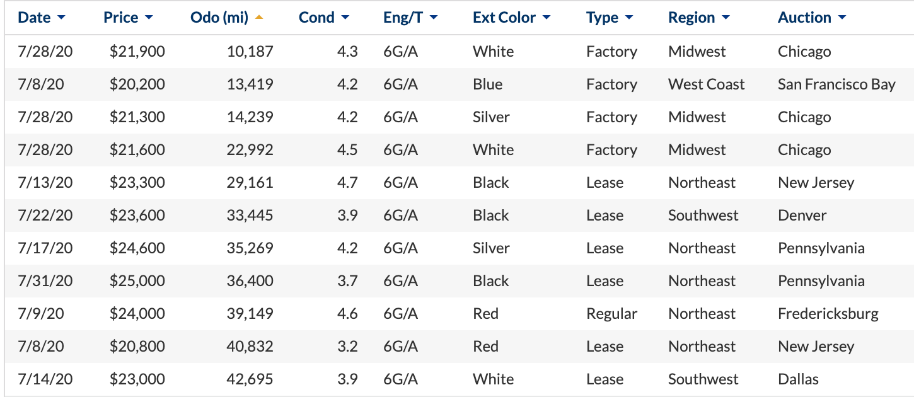
Task: Click the 10,187 odometer value
Action: [x=250, y=52]
